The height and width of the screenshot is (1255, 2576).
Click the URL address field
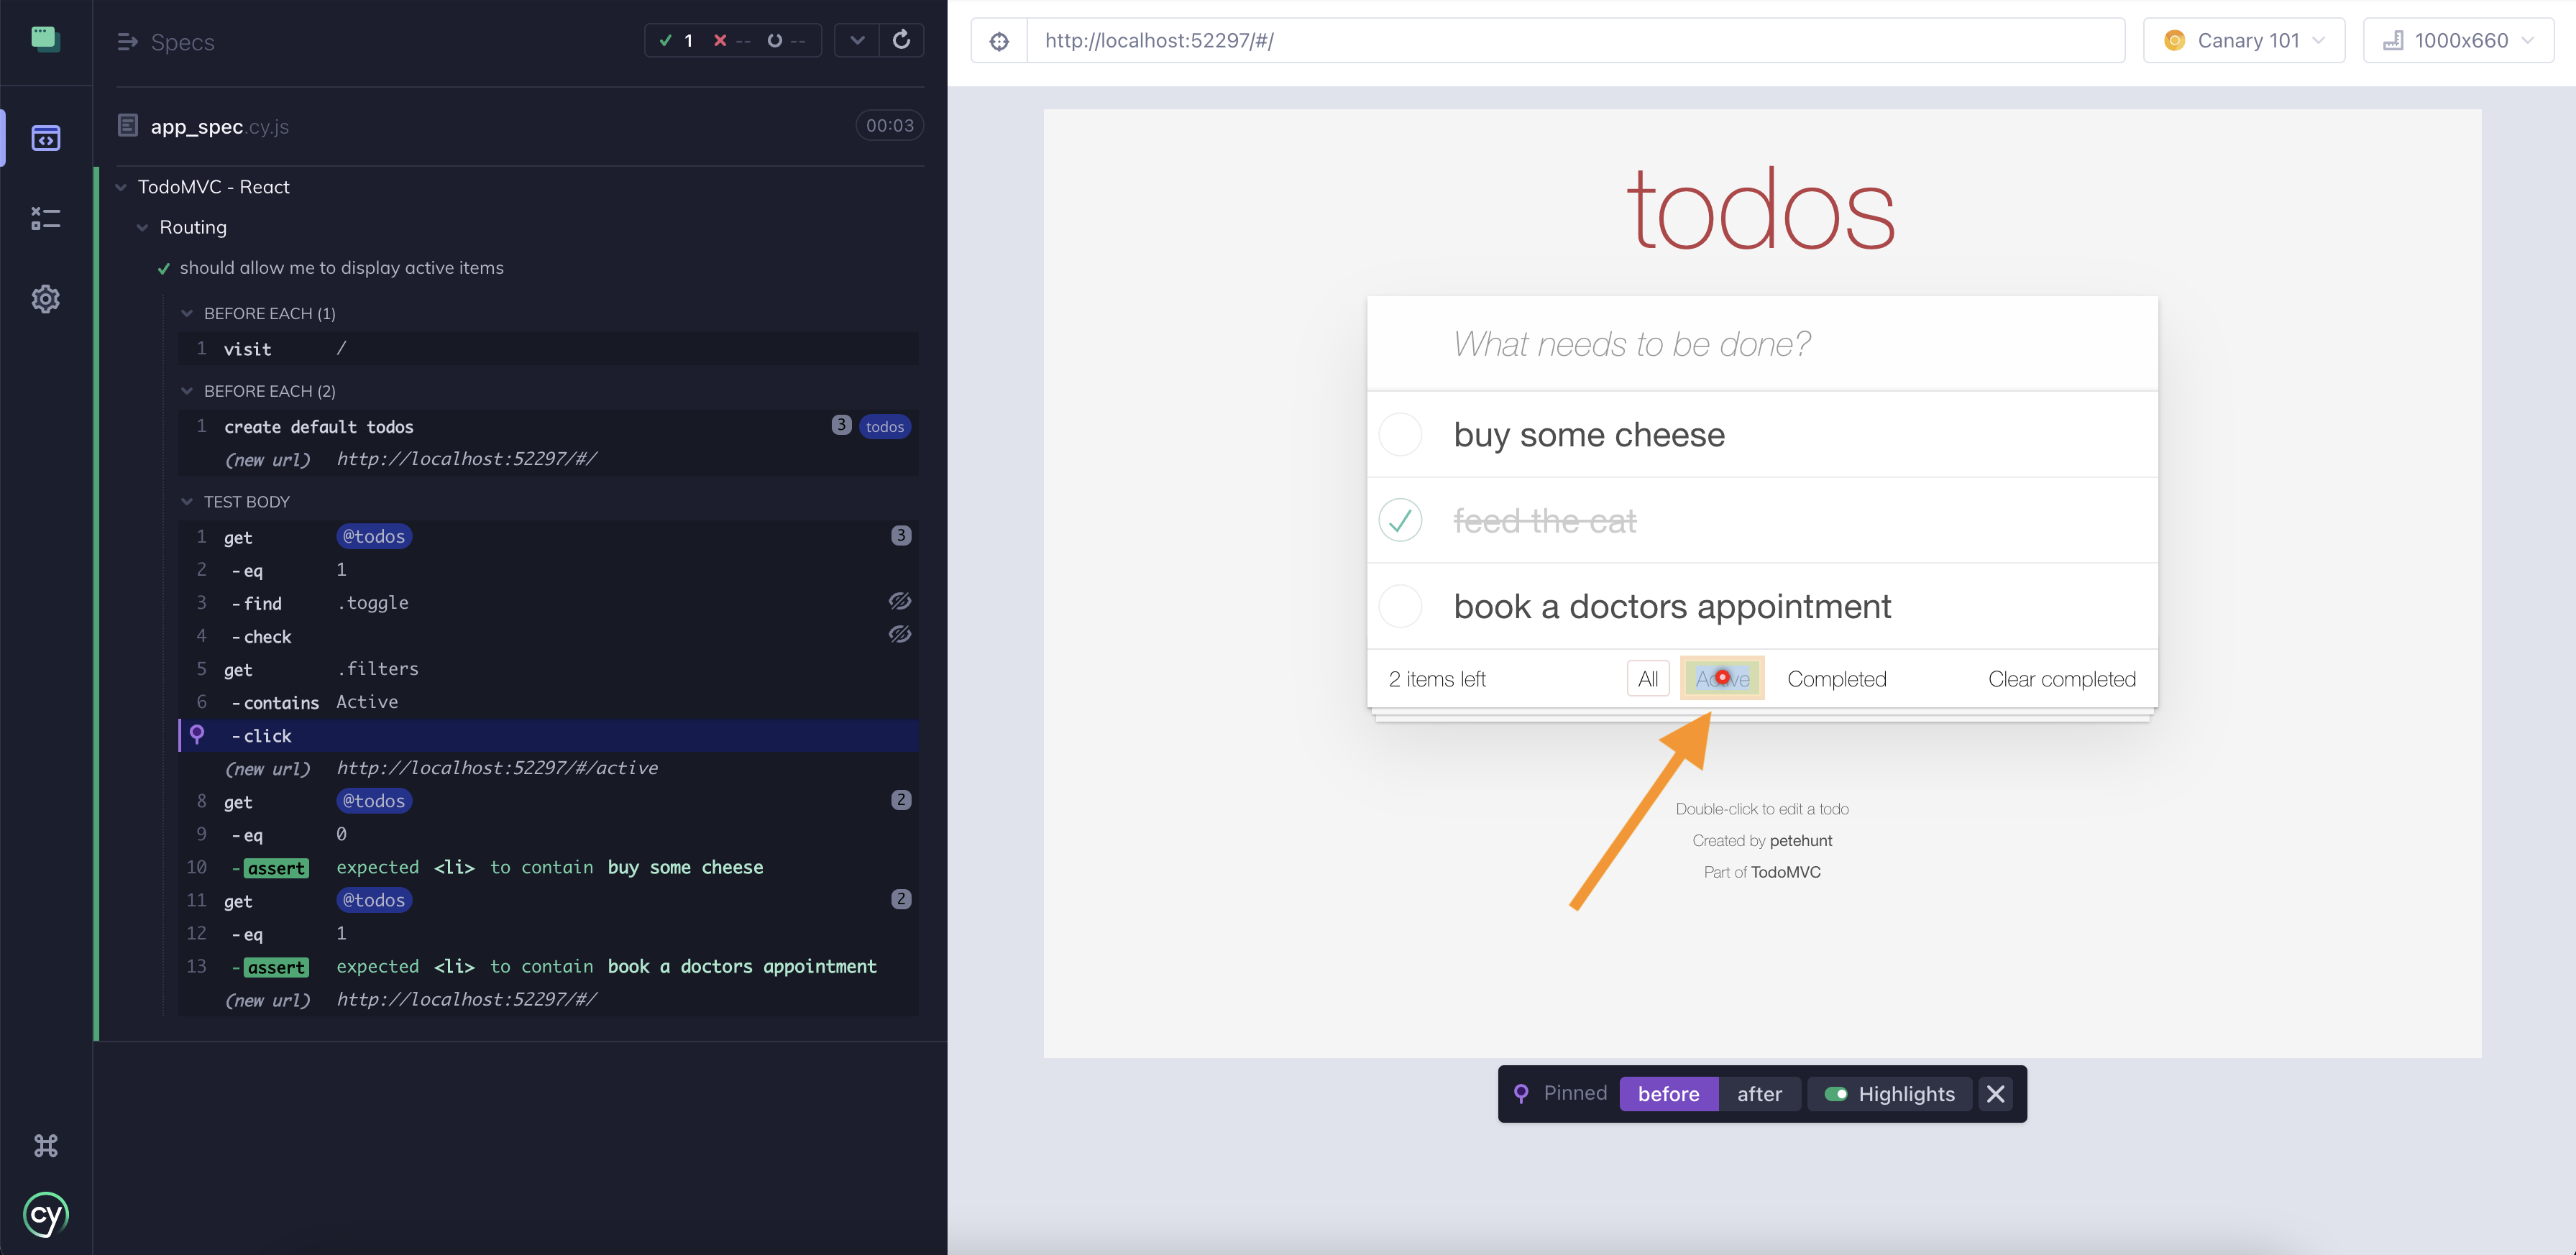point(1575,41)
